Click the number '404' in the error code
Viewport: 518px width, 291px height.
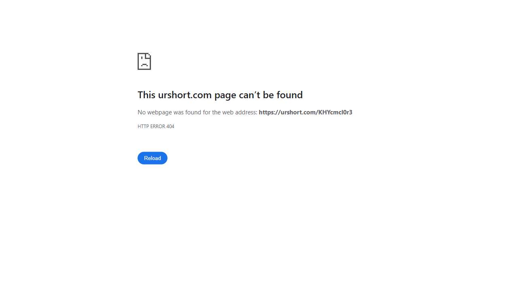170,127
